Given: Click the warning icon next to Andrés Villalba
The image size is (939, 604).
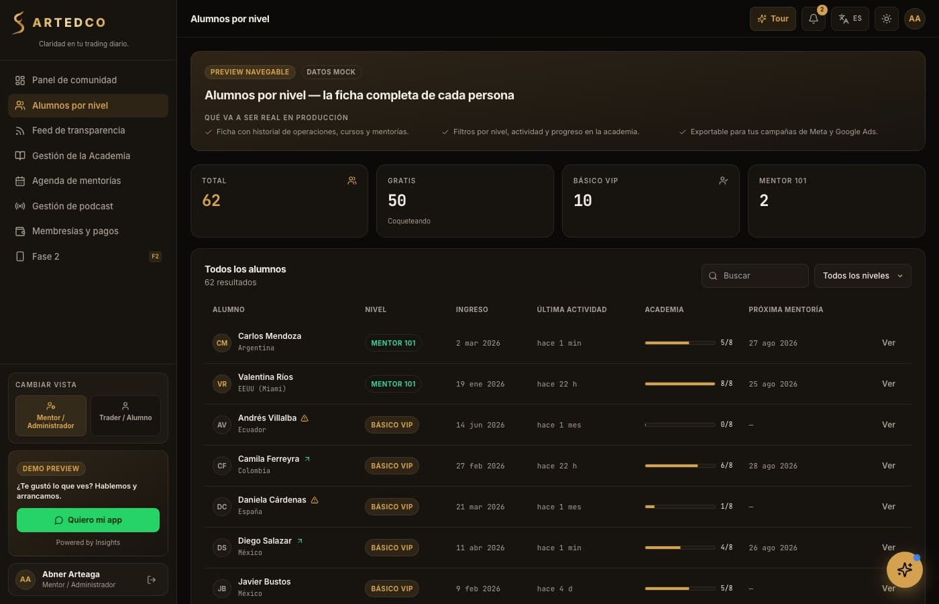Looking at the screenshot, I should tap(305, 418).
